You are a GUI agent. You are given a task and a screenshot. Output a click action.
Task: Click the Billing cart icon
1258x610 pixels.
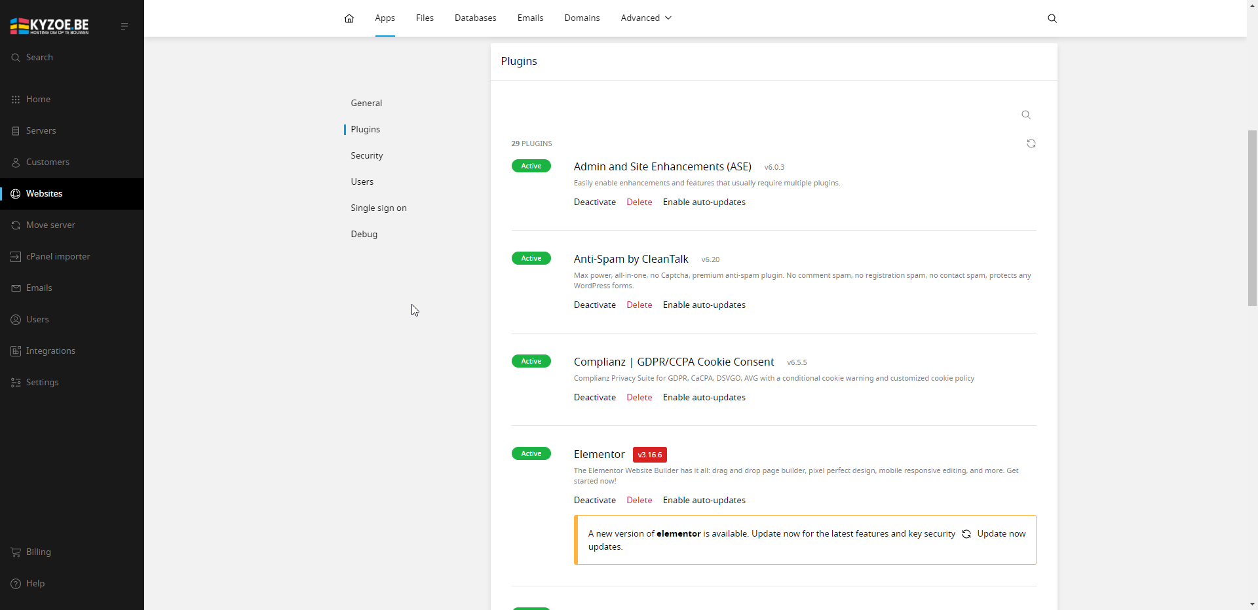click(16, 552)
